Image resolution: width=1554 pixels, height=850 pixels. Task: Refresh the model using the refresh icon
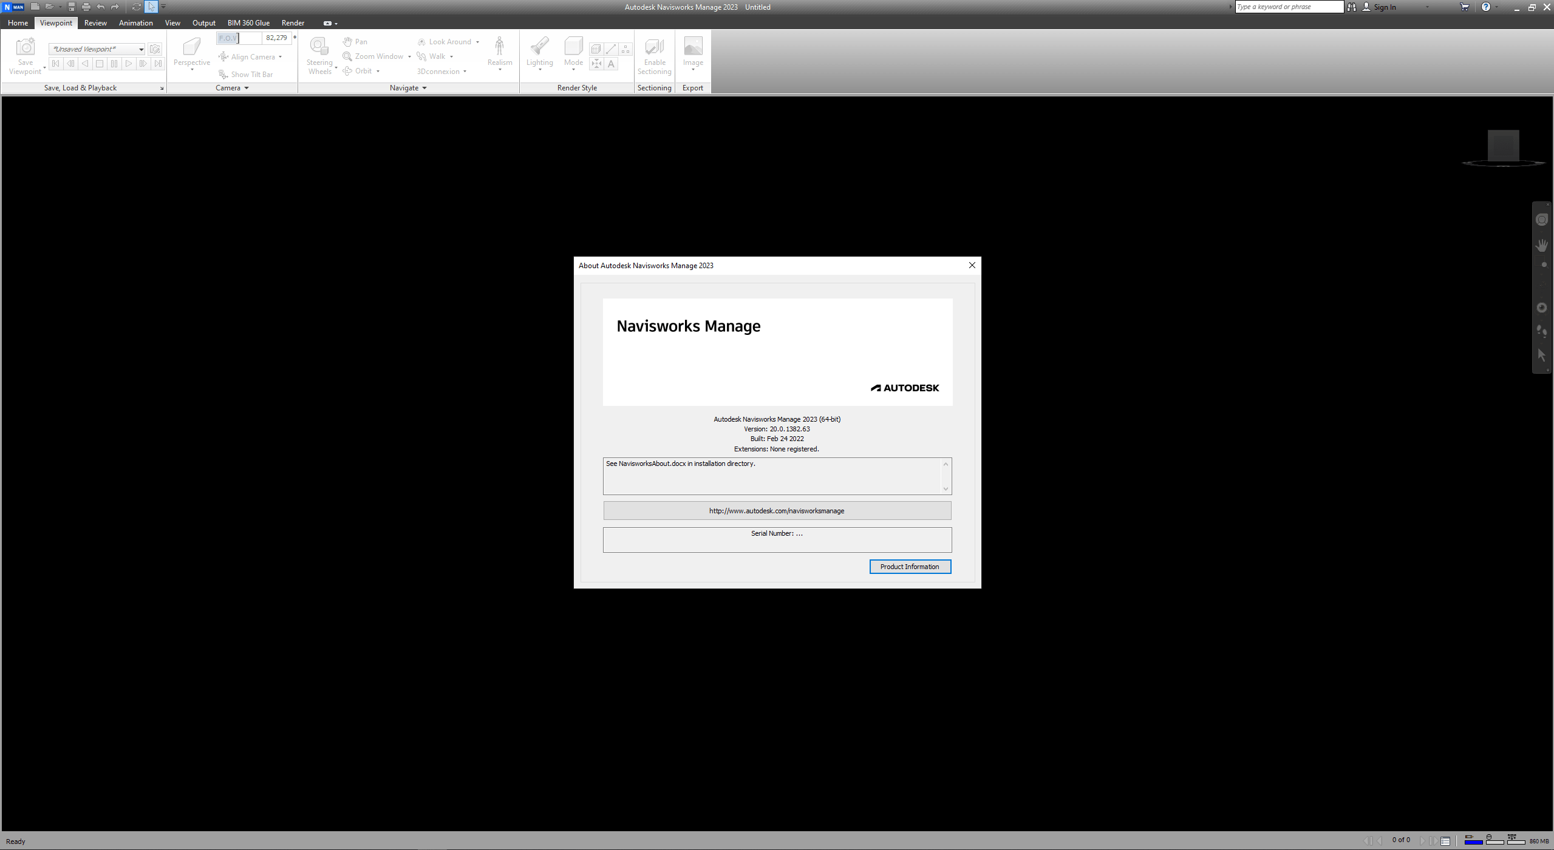coord(137,7)
